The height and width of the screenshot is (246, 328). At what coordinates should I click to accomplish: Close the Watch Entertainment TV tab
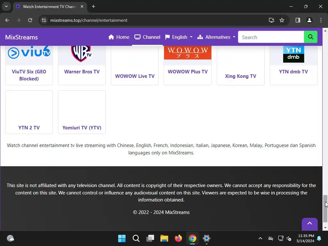point(82,6)
